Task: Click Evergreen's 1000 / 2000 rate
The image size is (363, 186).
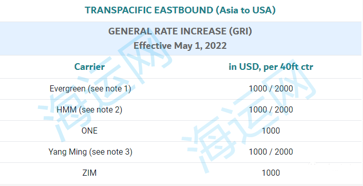Action: pyautogui.click(x=271, y=88)
